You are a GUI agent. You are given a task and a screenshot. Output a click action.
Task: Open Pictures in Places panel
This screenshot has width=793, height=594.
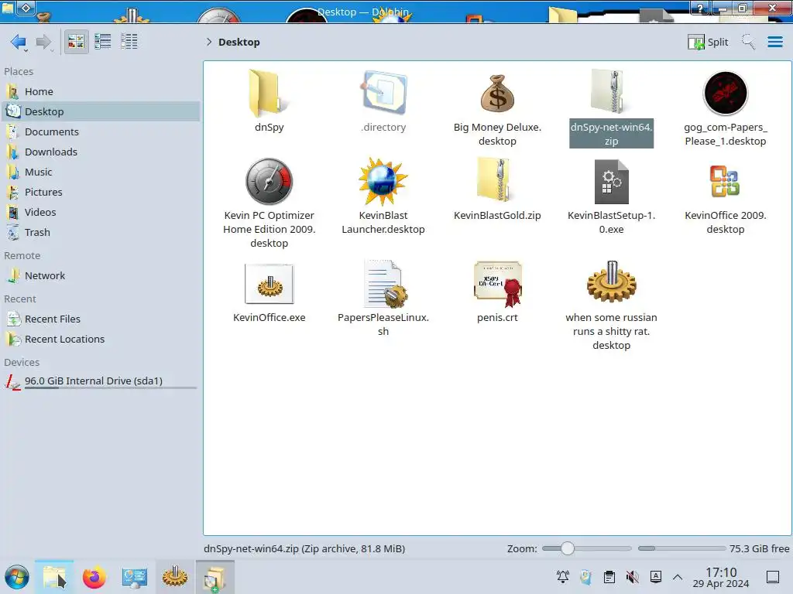[x=101, y=193]
